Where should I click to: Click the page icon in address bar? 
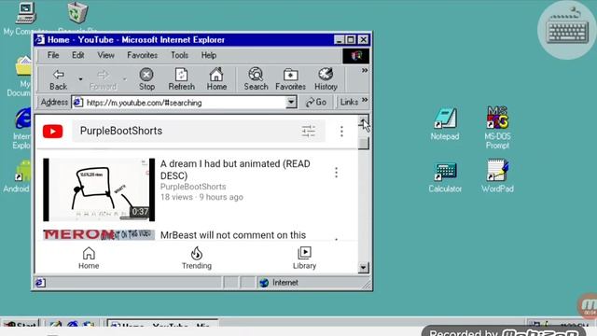[77, 102]
